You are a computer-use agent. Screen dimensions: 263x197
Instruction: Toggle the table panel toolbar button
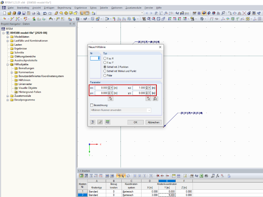pyautogui.click(x=87, y=13)
